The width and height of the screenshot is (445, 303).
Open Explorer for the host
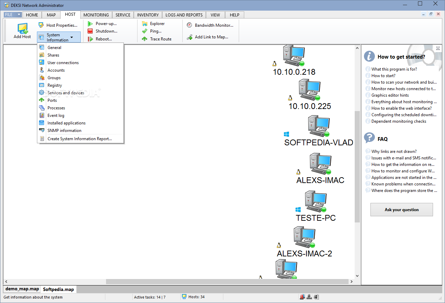coord(153,24)
